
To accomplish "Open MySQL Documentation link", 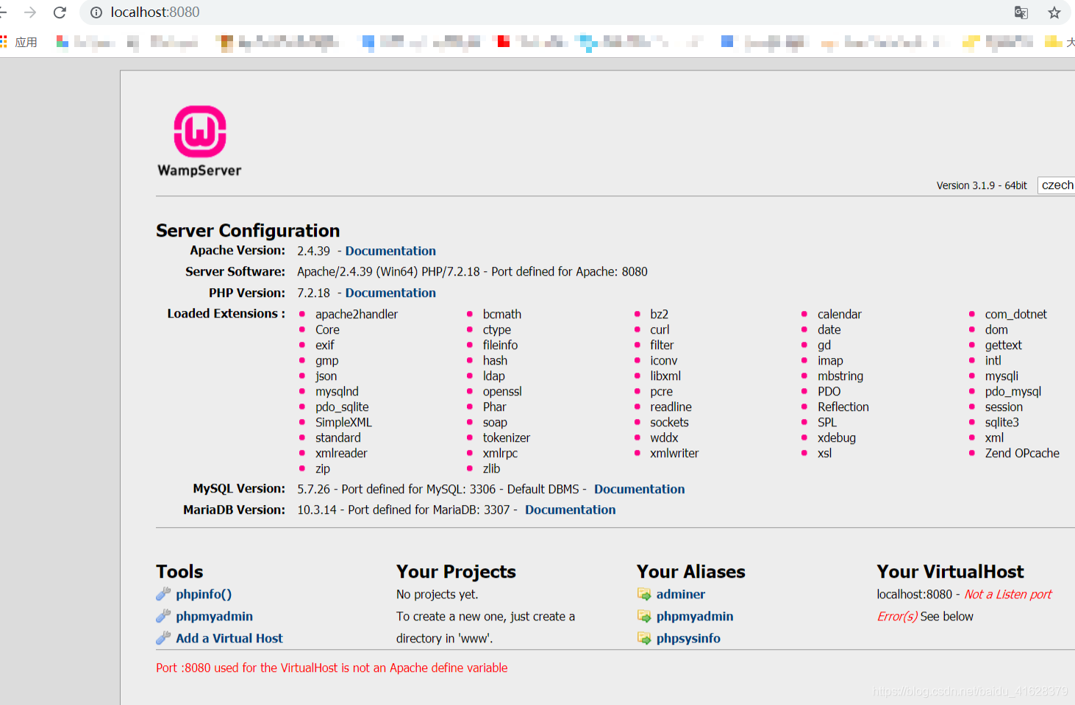I will pos(639,489).
